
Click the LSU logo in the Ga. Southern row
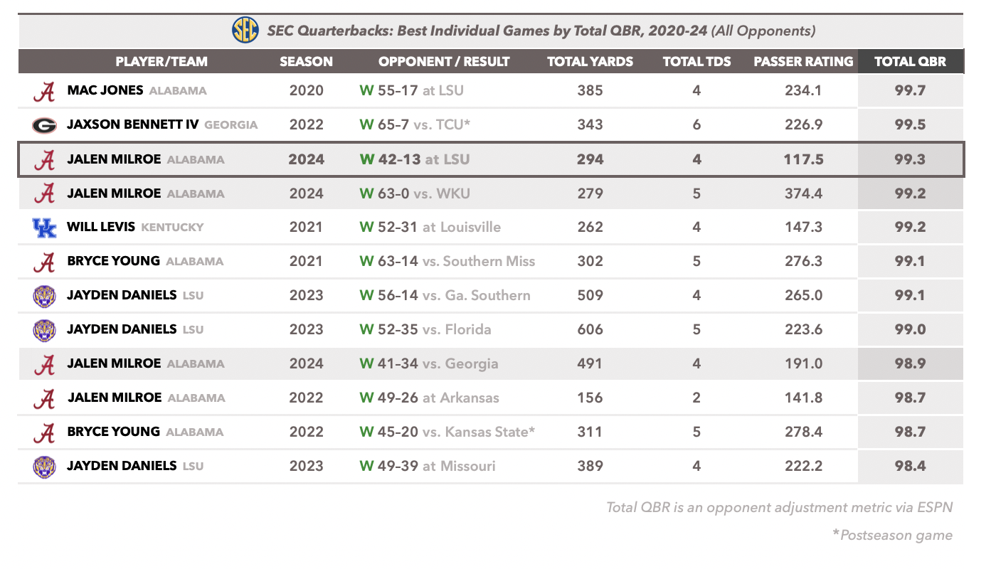tap(44, 296)
